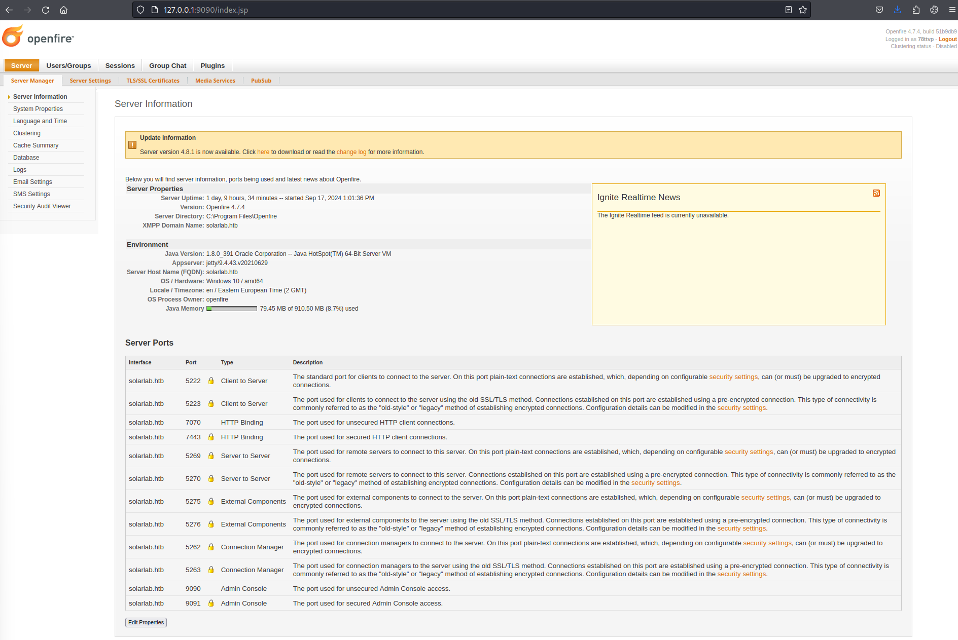This screenshot has width=958, height=640.
Task: Go to the Clustering page
Action: point(27,133)
